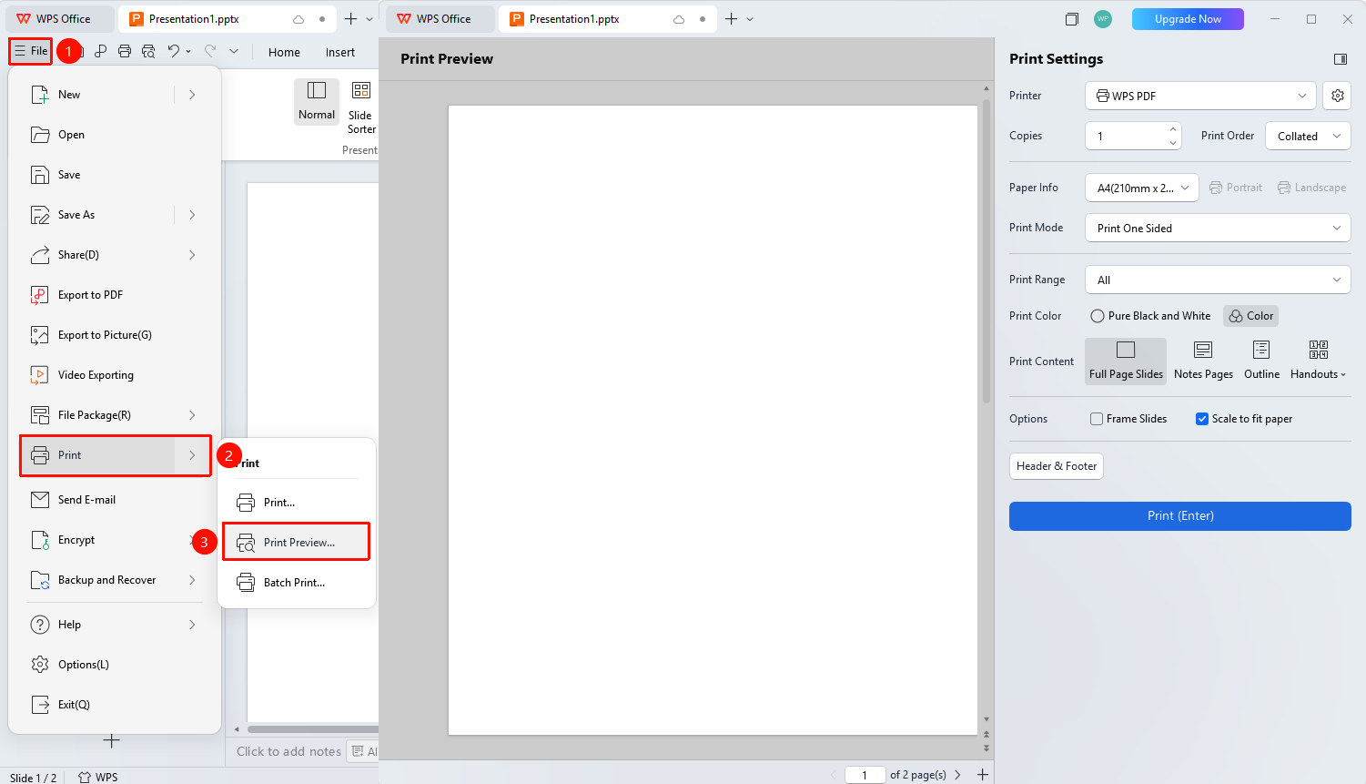Click the Header & Footer button
The width and height of the screenshot is (1366, 784).
(1057, 466)
